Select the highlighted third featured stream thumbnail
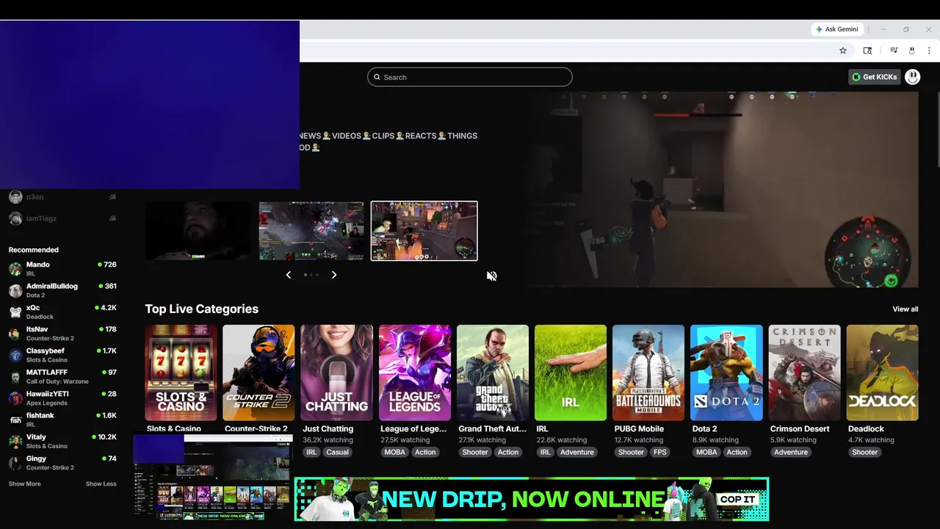Image resolution: width=940 pixels, height=529 pixels. click(x=424, y=231)
